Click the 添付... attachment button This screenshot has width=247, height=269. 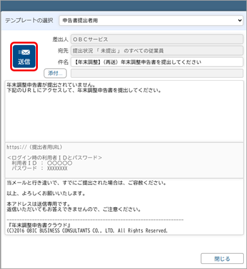tap(55, 73)
